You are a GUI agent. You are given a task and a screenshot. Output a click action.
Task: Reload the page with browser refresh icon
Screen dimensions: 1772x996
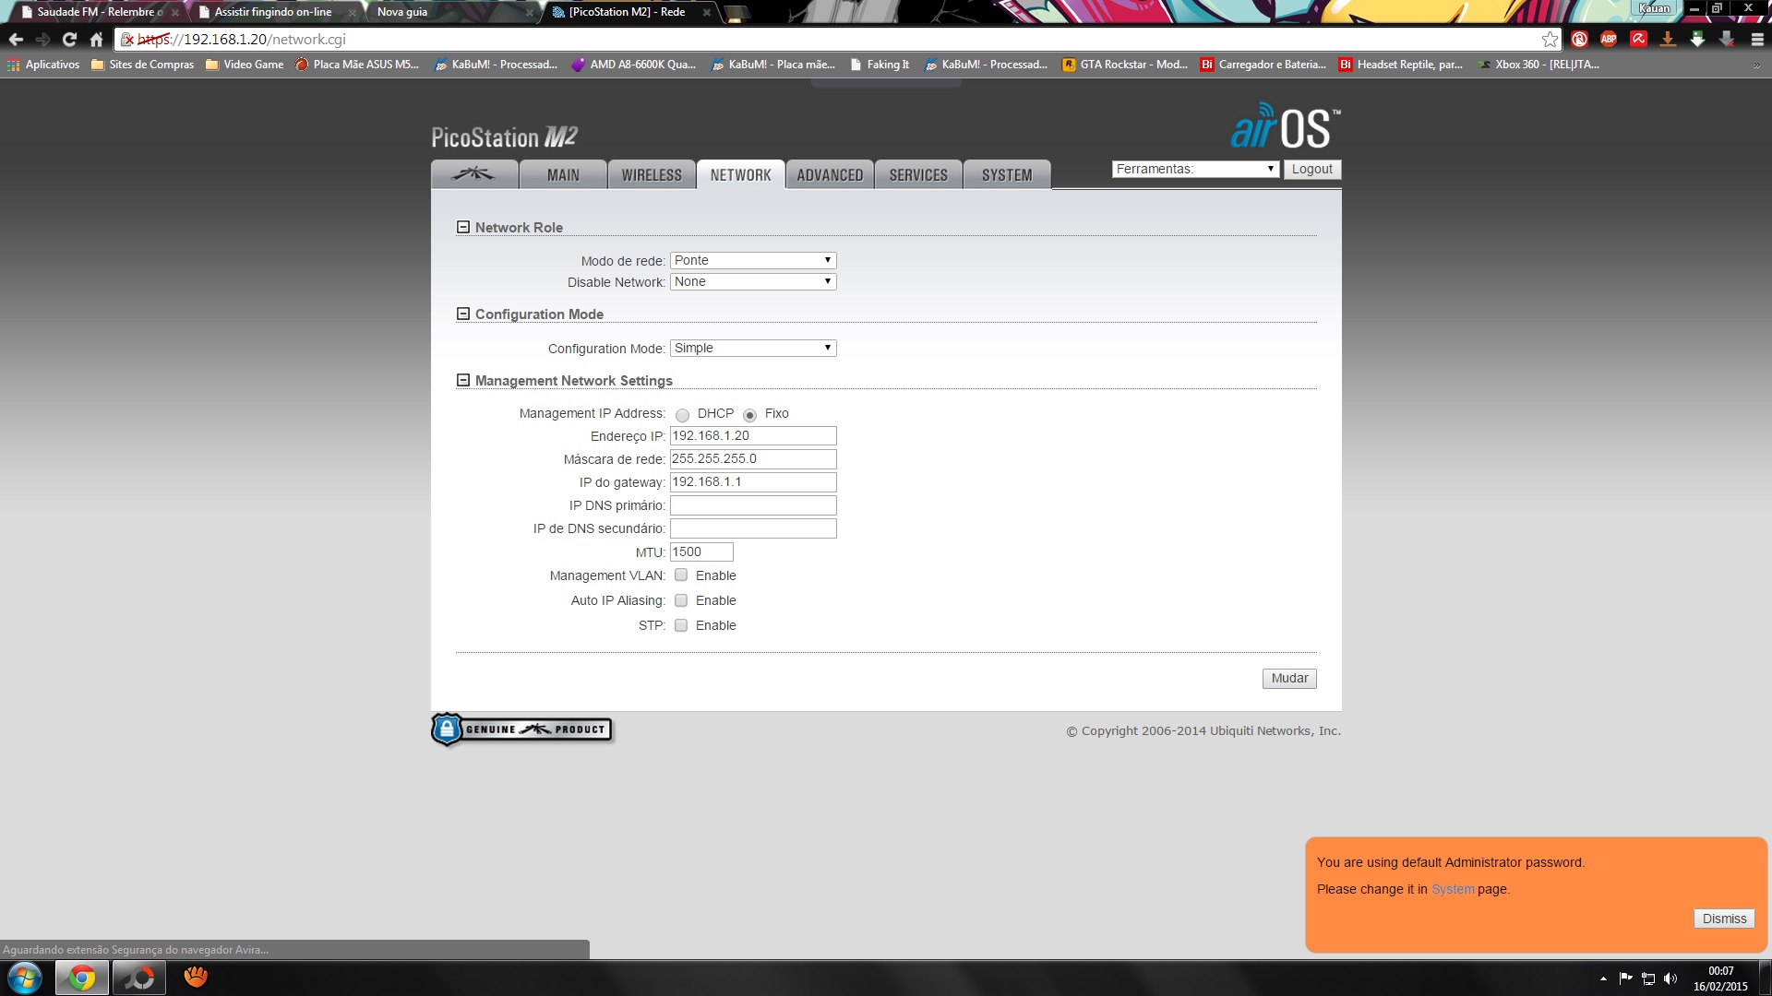[x=69, y=39]
